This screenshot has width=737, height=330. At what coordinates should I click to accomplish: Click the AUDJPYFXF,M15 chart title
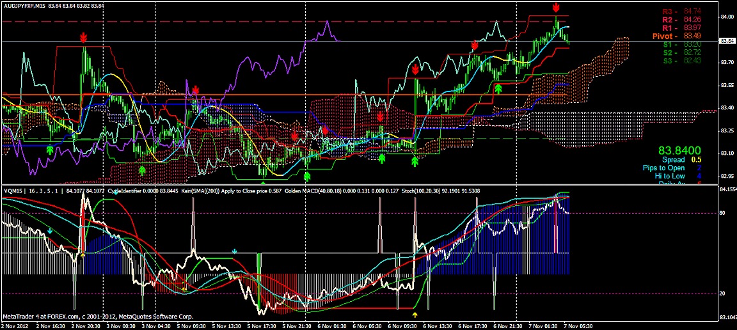(26, 6)
